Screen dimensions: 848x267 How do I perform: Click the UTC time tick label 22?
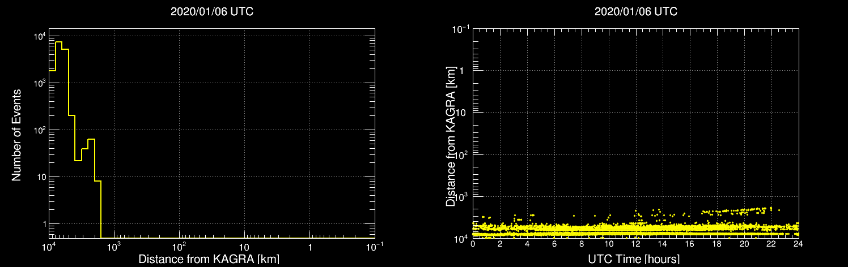pos(771,243)
